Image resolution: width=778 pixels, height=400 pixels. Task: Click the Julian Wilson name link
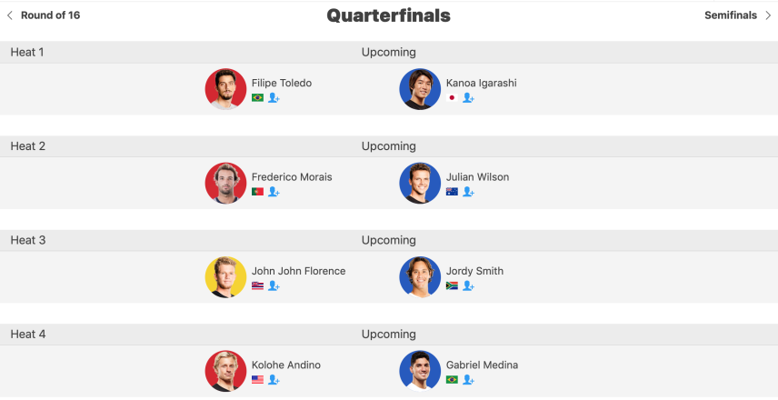click(477, 177)
